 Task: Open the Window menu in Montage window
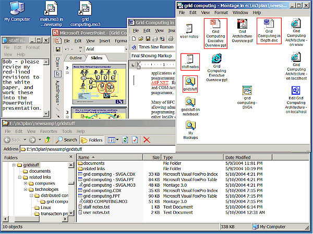click(240, 12)
